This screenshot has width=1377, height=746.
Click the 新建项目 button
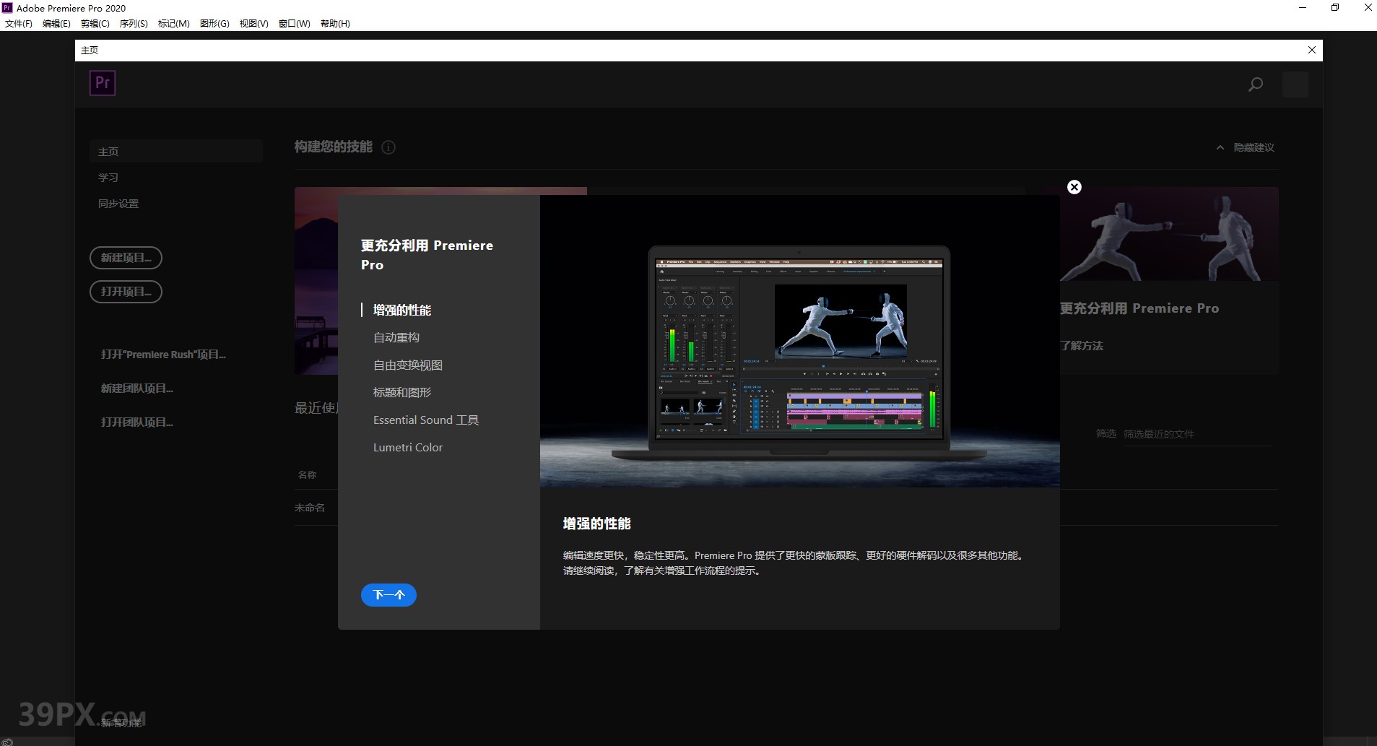[126, 258]
